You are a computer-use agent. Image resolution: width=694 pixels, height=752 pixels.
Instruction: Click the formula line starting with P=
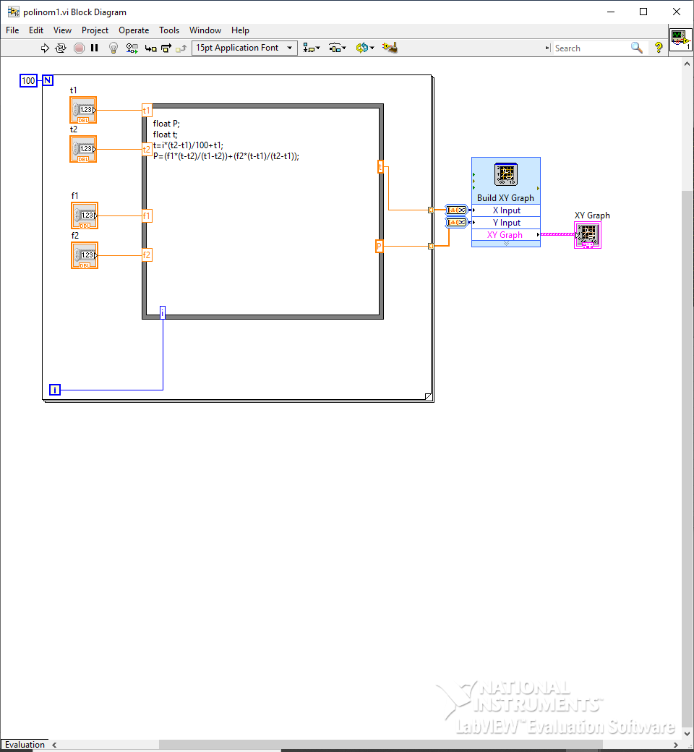point(226,156)
